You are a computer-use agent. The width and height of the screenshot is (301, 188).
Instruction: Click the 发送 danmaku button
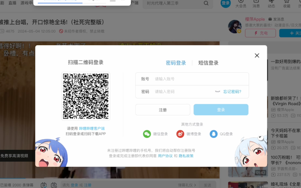[x=207, y=185]
